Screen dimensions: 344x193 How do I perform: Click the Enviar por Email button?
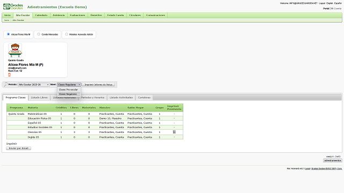[19, 148]
